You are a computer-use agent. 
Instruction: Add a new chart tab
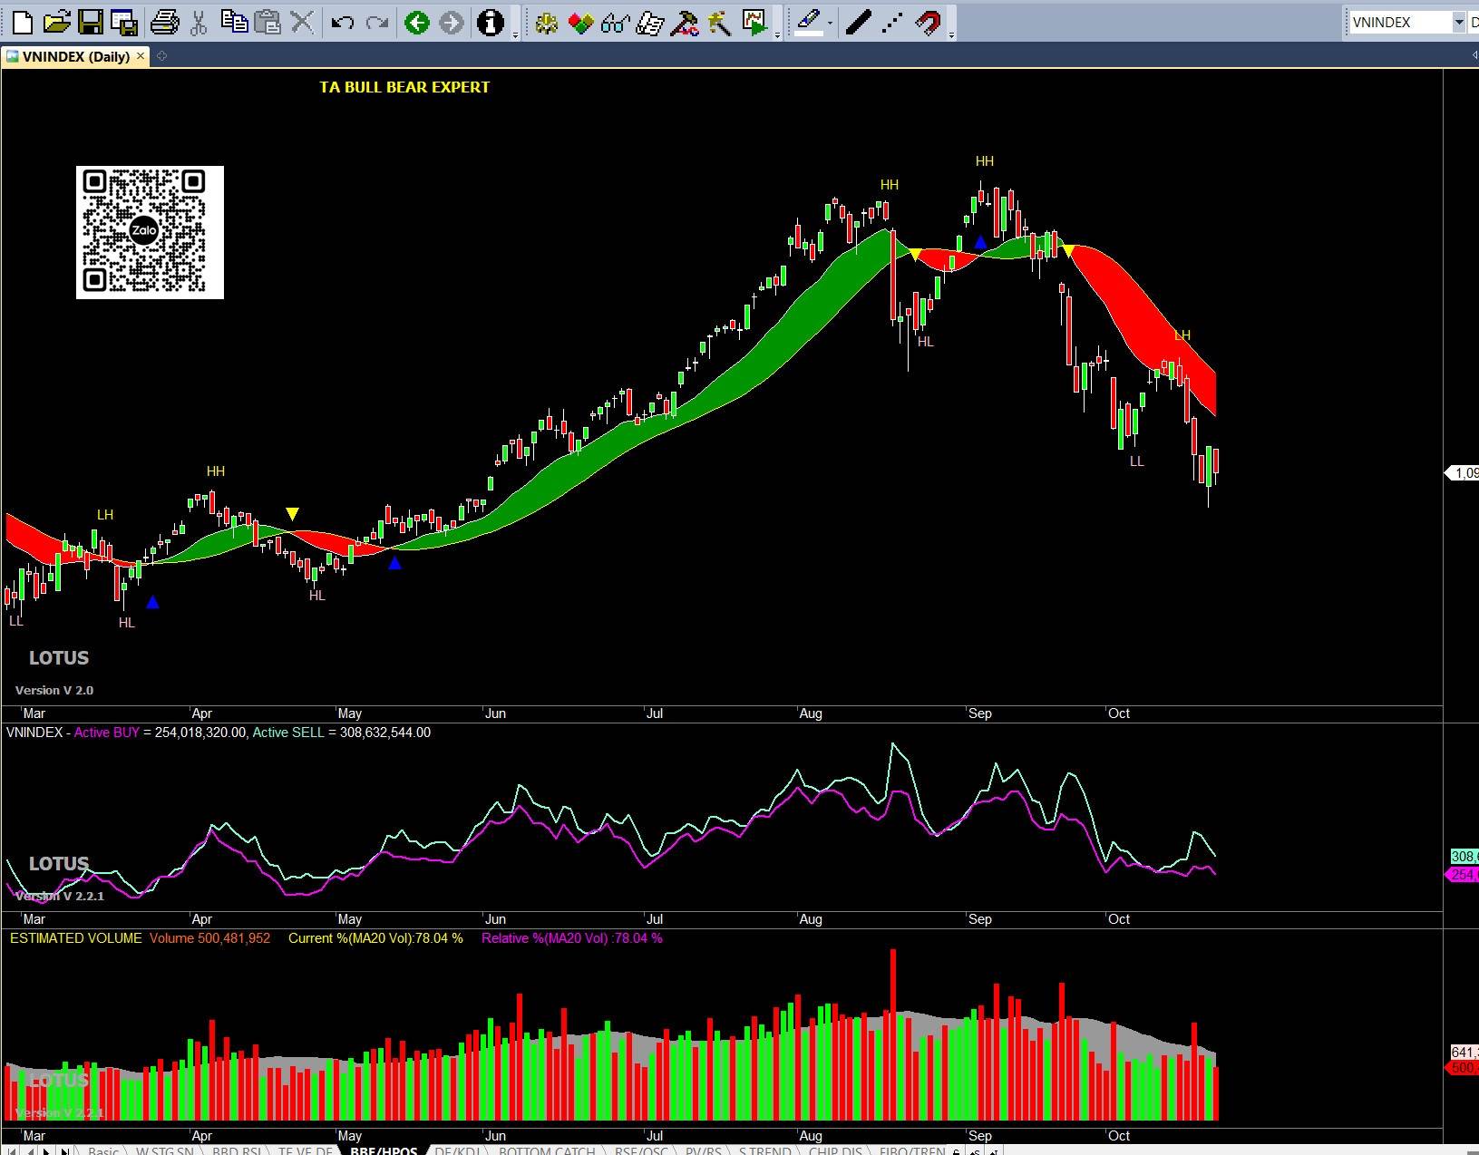161,56
